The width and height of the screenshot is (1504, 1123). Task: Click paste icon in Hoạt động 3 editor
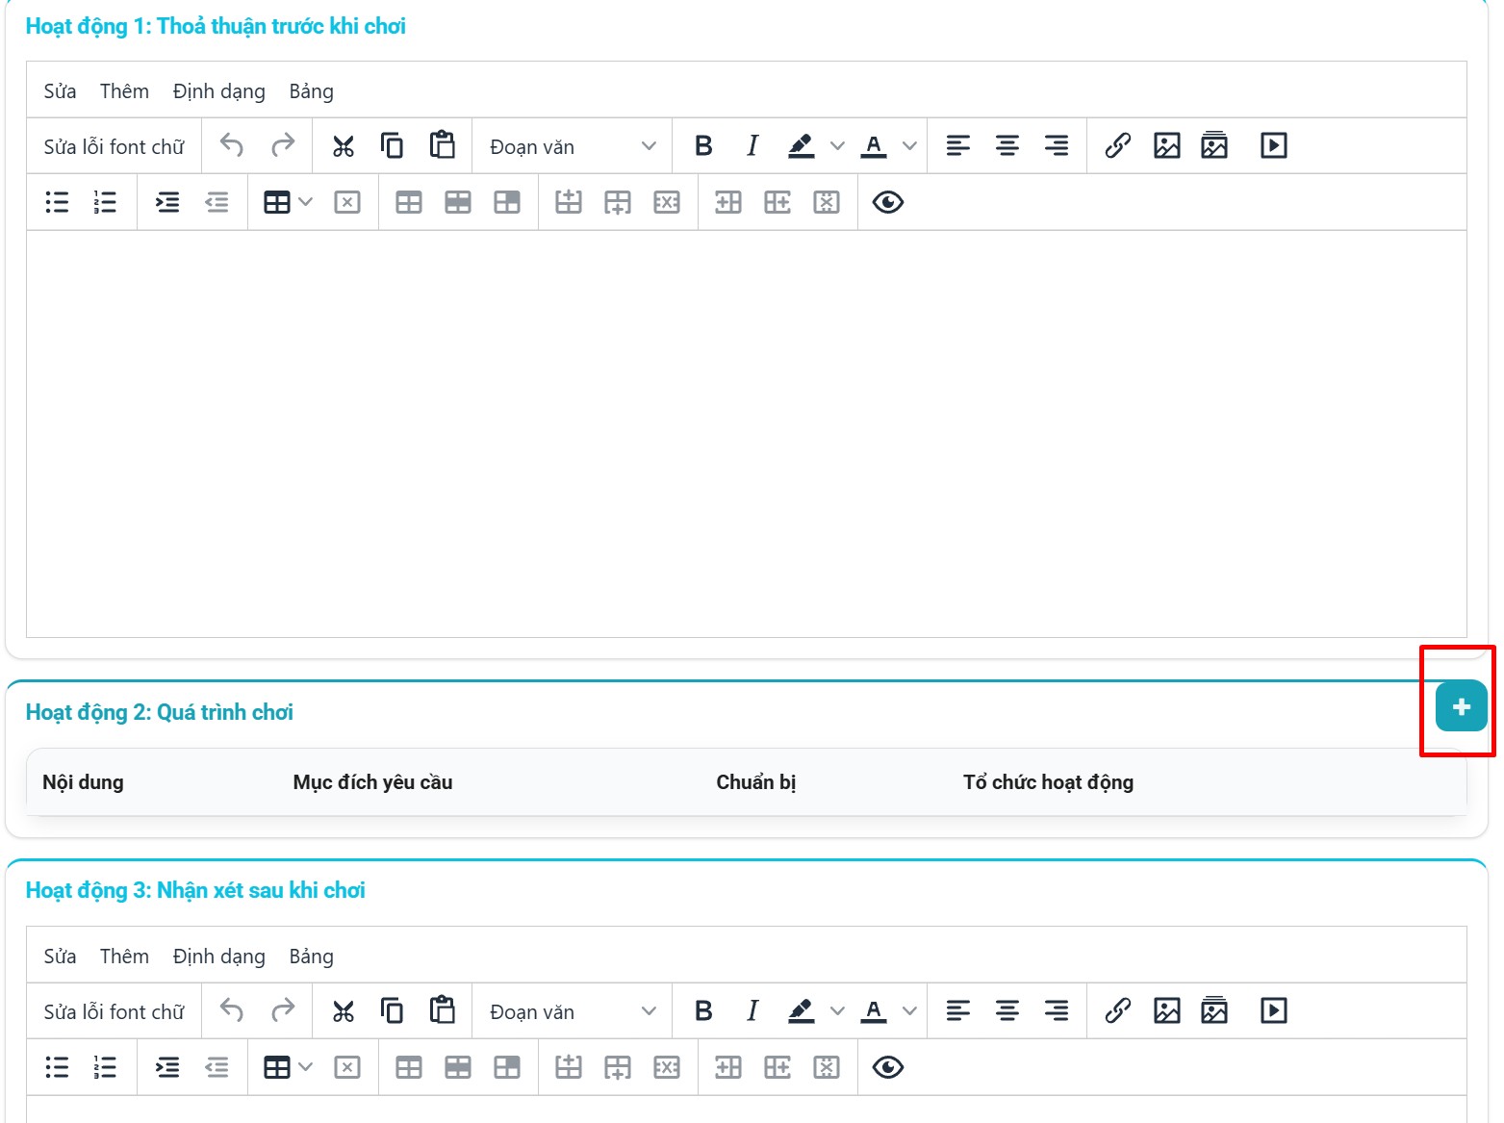click(442, 1010)
